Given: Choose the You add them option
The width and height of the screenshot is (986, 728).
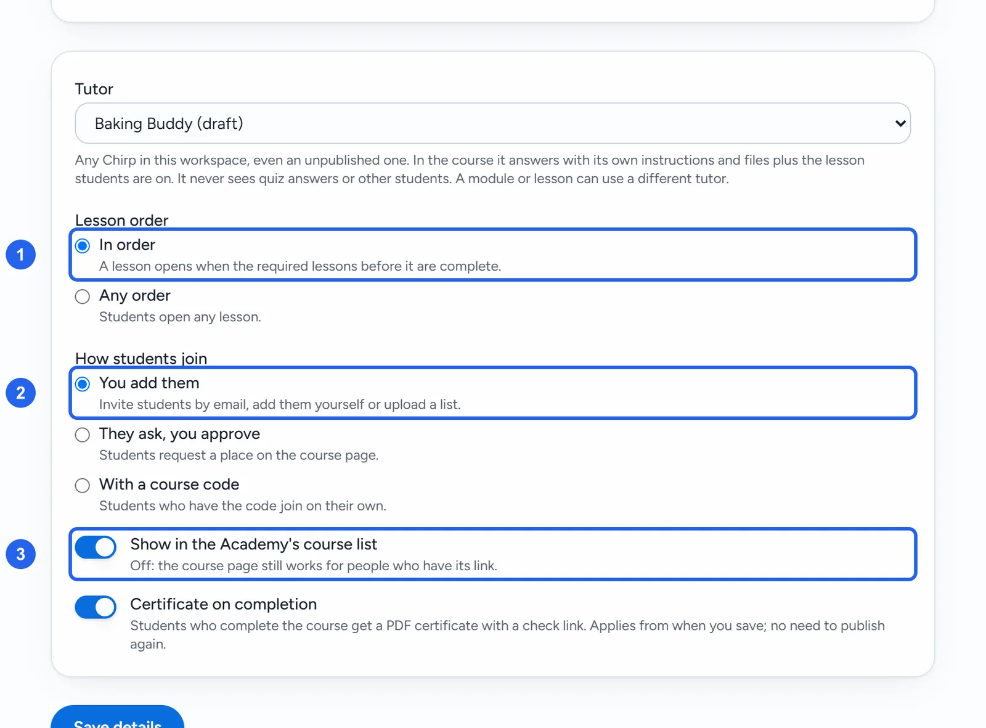Looking at the screenshot, I should [x=83, y=384].
